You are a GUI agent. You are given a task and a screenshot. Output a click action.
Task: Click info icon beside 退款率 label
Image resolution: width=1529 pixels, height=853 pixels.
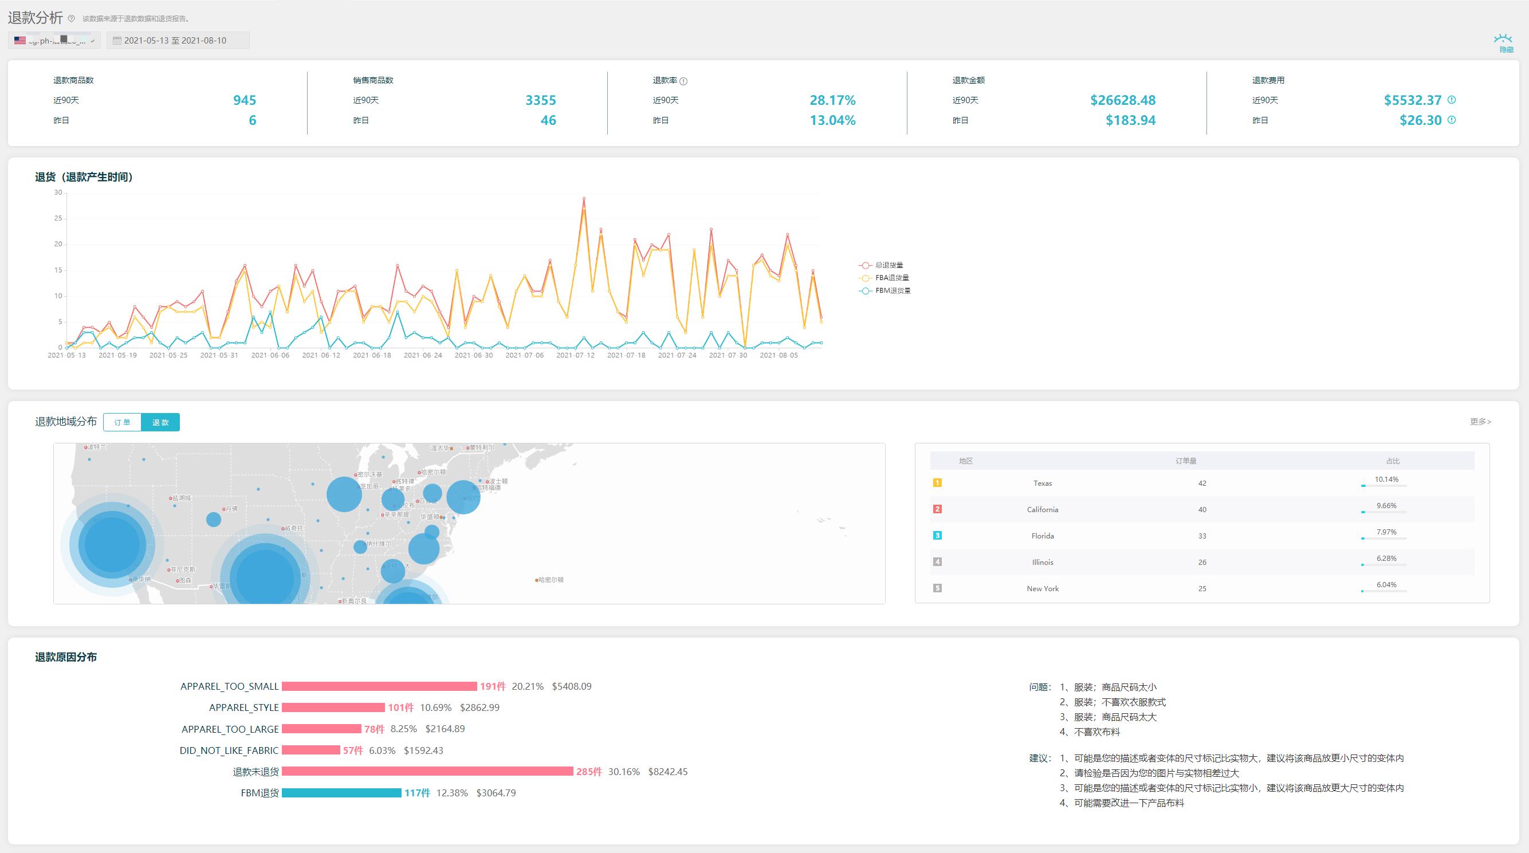click(683, 81)
